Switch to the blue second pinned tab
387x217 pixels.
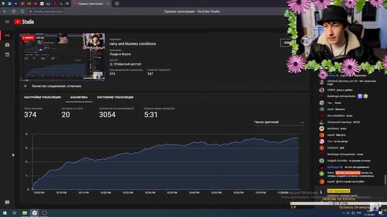click(10, 4)
